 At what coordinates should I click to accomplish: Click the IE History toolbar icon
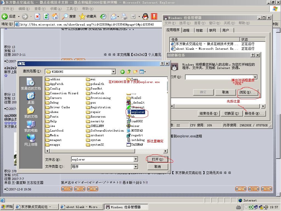[103, 16]
